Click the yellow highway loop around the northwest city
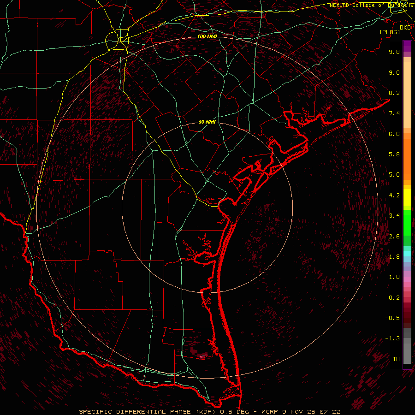Image resolution: width=415 pixels, height=415 pixels. click(117, 41)
